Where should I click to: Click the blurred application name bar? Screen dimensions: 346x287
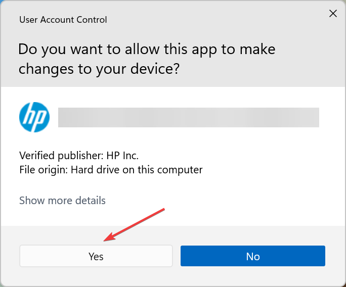tap(188, 117)
